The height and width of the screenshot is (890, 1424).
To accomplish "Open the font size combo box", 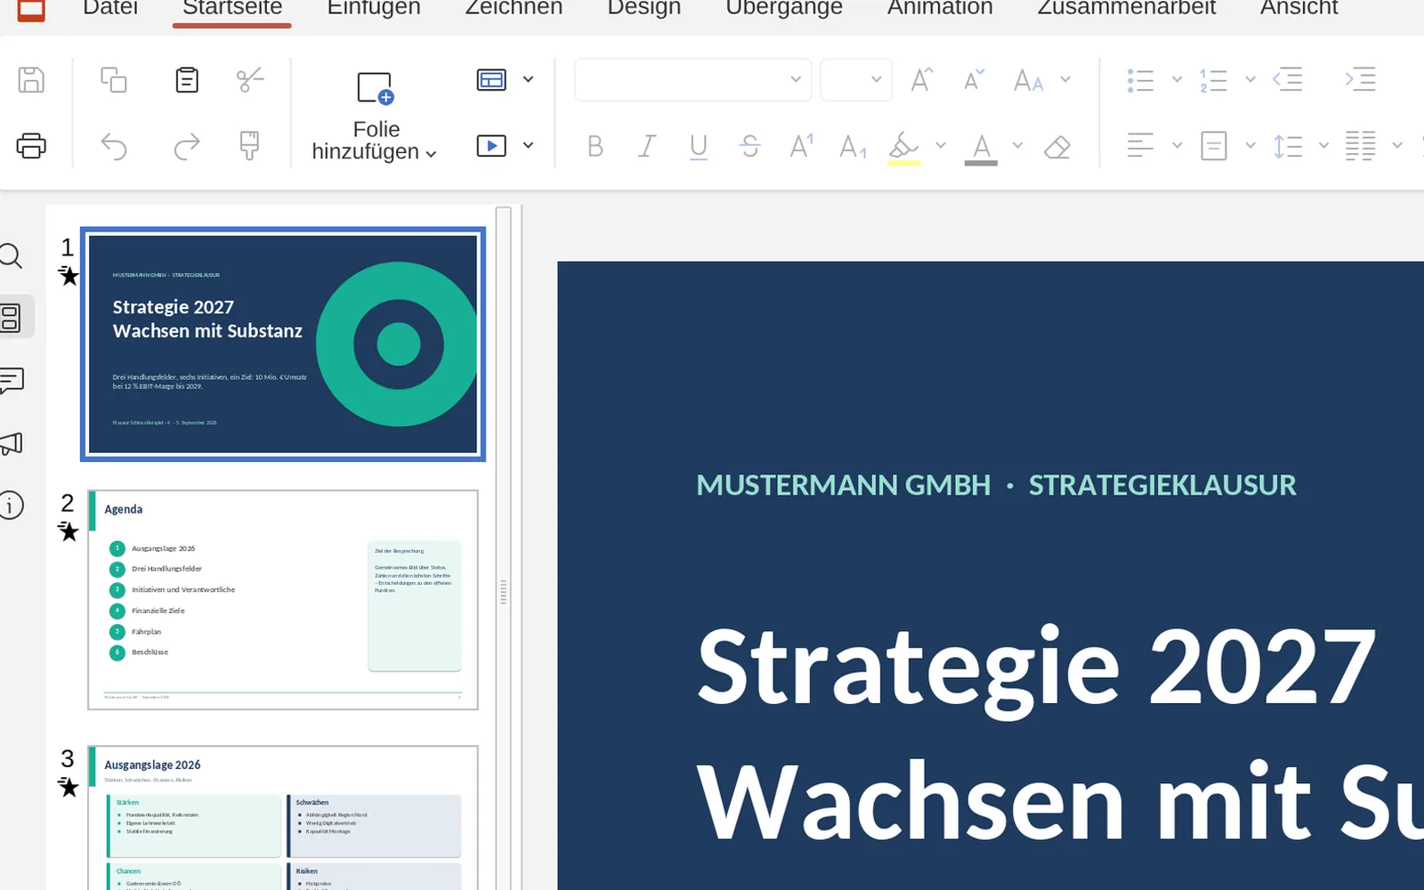I will point(855,80).
